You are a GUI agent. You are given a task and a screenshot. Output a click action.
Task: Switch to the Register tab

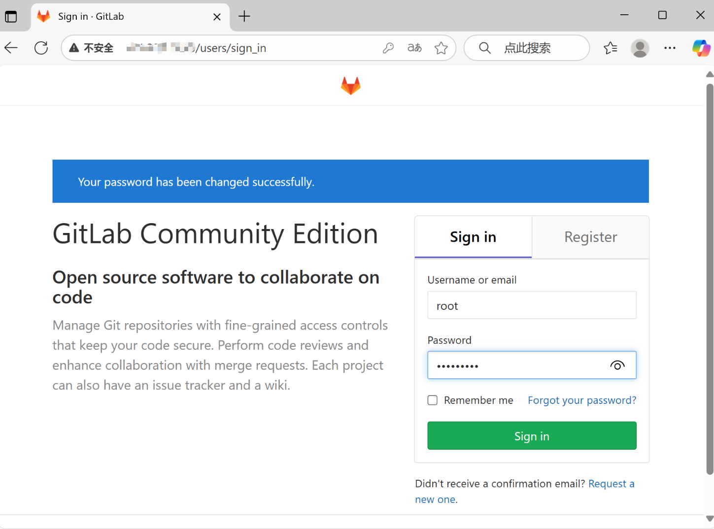click(590, 237)
